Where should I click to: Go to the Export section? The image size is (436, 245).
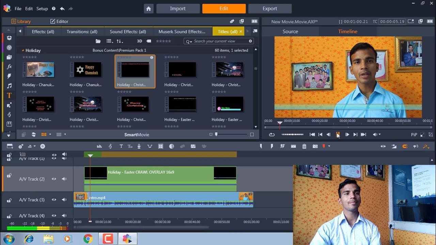click(270, 9)
